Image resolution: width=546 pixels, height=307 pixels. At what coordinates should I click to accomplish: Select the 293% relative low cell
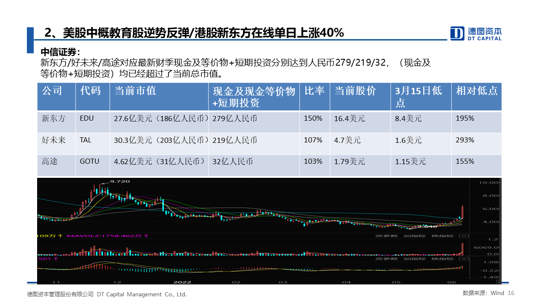pos(476,143)
